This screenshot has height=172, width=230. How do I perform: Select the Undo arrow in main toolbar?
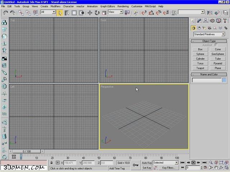[5, 13]
